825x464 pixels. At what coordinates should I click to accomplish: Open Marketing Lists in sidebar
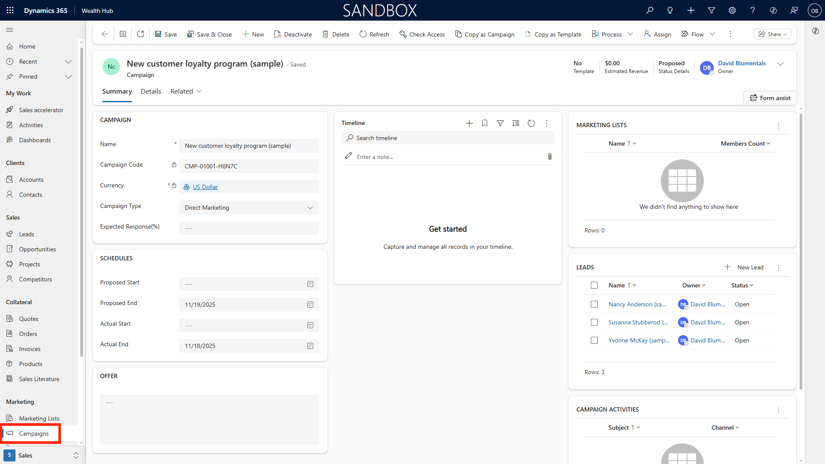[39, 418]
